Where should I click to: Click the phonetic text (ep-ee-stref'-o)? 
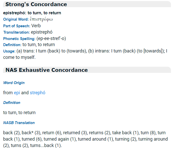tap(51, 39)
